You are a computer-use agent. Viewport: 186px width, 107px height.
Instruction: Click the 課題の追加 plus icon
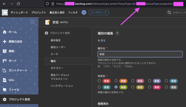pos(5,42)
